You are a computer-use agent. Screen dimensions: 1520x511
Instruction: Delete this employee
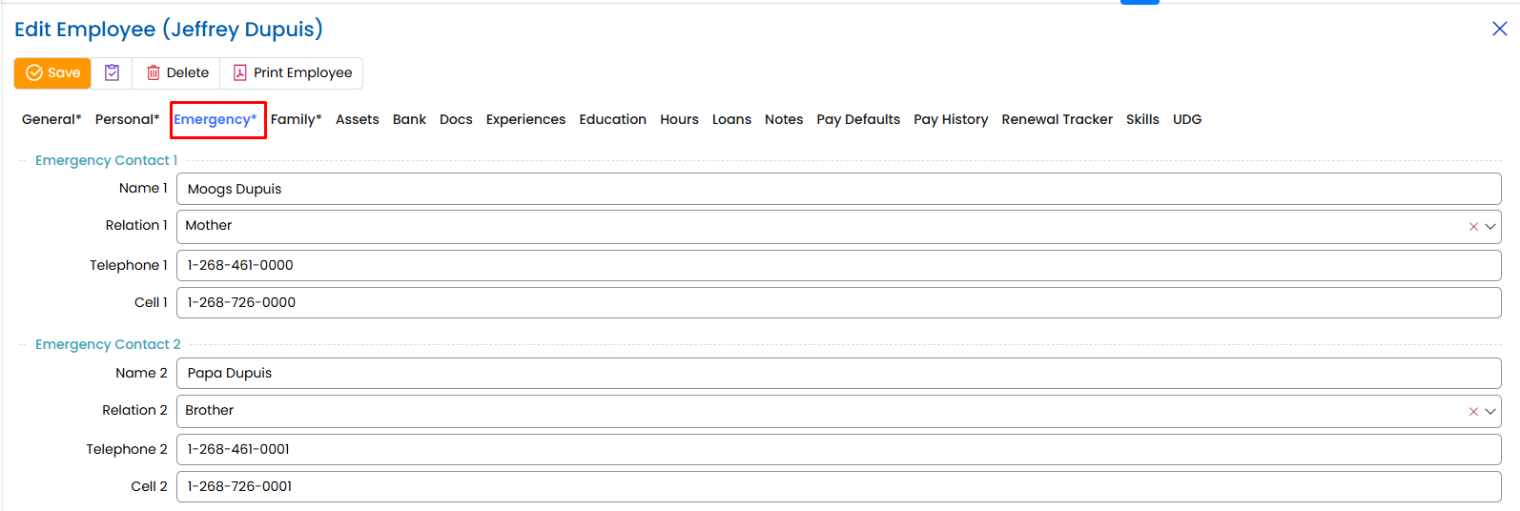tap(177, 72)
